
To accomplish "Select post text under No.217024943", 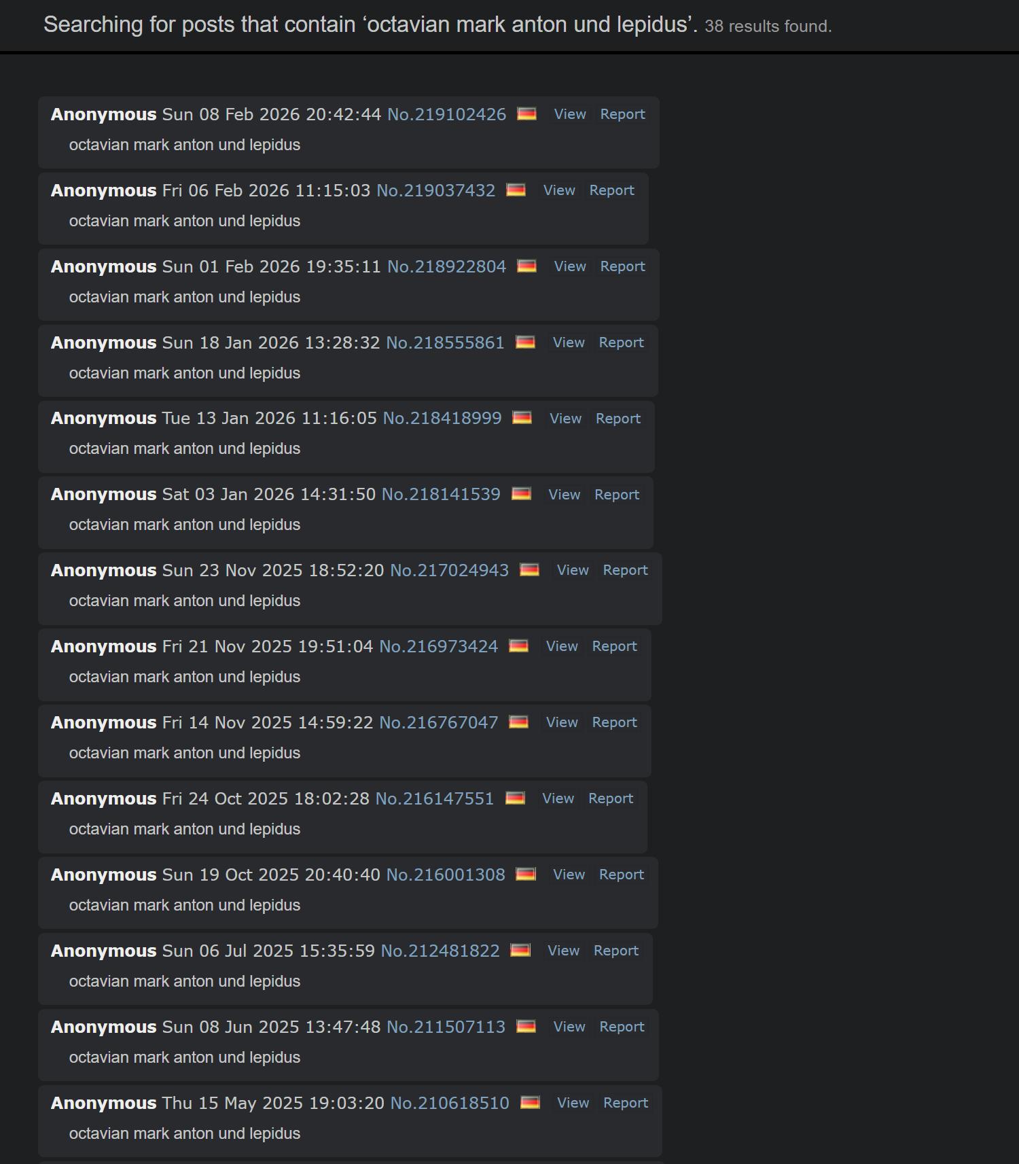I will tap(185, 601).
